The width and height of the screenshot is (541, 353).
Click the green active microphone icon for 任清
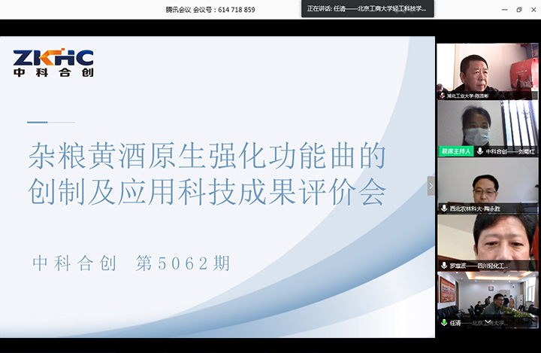(x=443, y=323)
